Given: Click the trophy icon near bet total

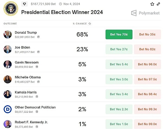Looking at the screenshot, I should pyautogui.click(x=24, y=4).
